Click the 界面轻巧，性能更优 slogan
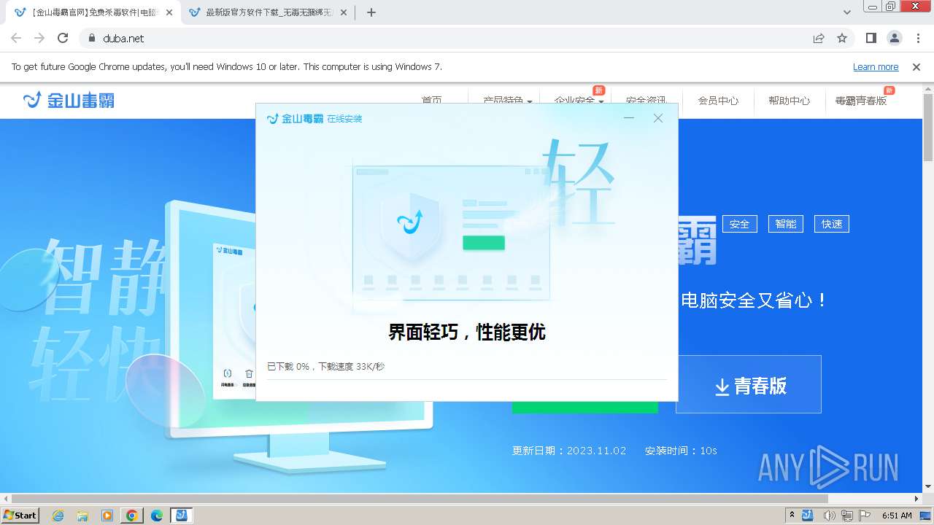934x525 pixels. 467,332
